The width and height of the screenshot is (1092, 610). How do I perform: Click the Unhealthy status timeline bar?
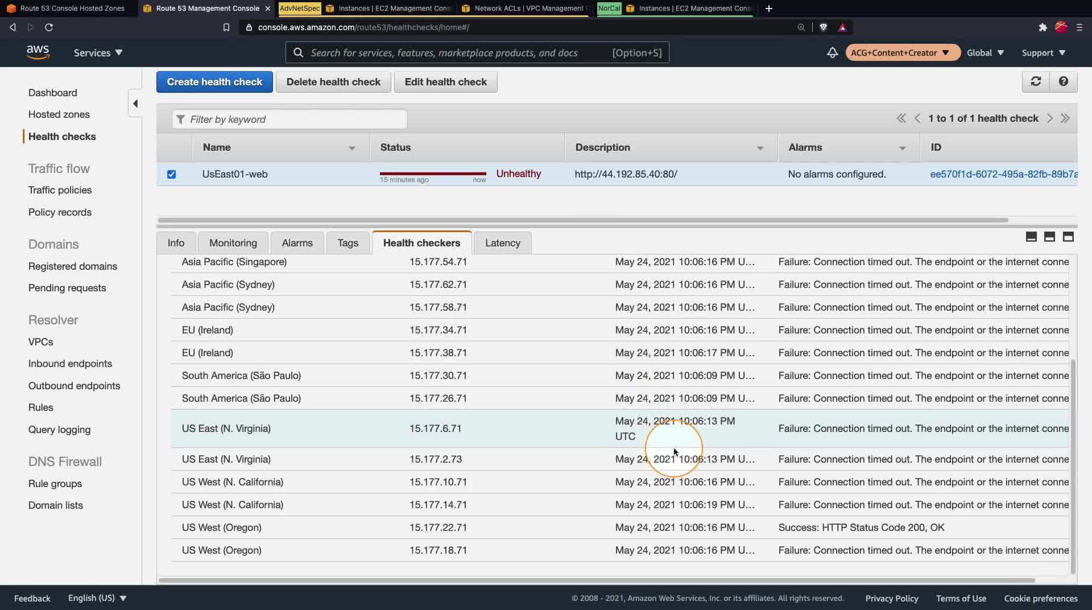(x=433, y=174)
